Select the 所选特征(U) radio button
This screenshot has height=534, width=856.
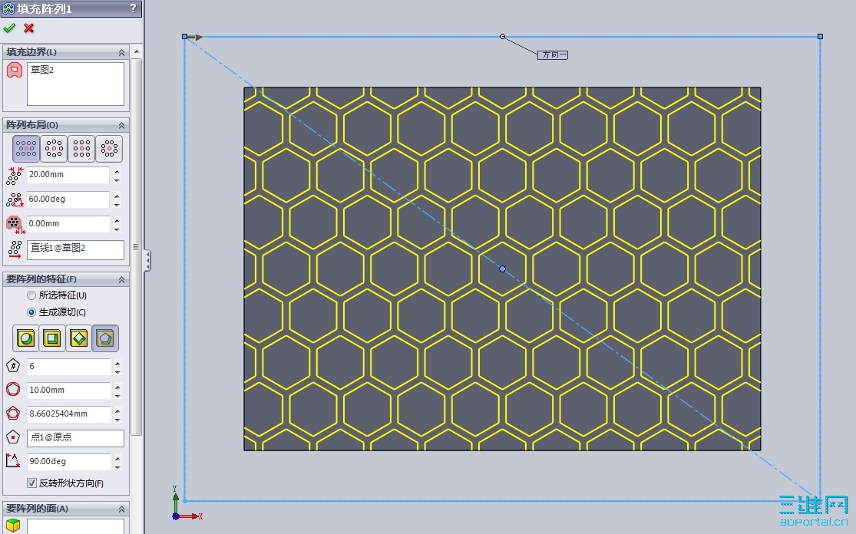pos(31,295)
